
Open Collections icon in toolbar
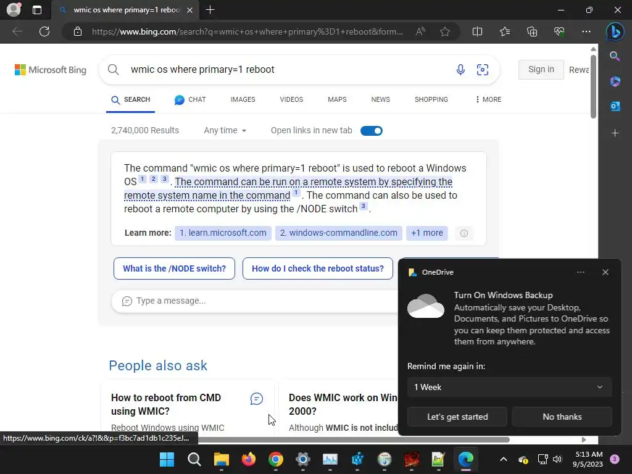pyautogui.click(x=532, y=31)
